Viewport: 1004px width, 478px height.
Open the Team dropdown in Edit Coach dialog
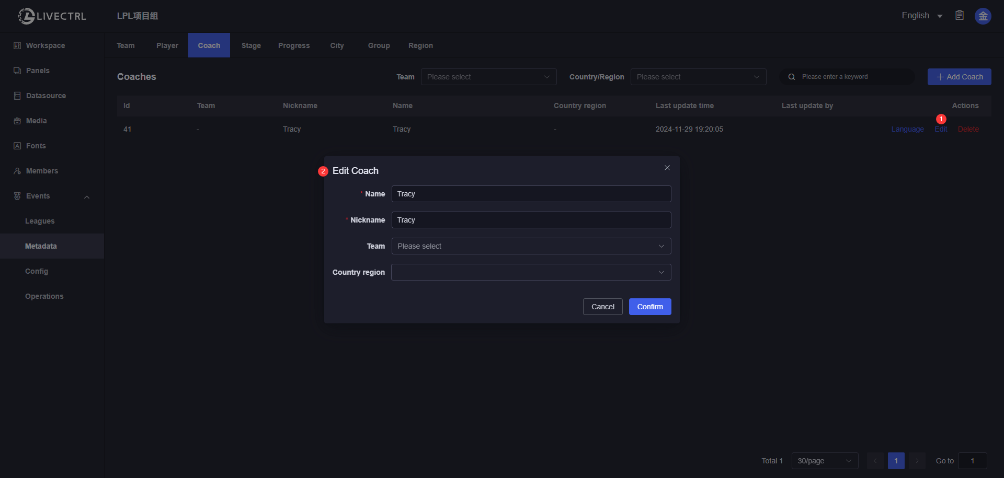point(531,246)
